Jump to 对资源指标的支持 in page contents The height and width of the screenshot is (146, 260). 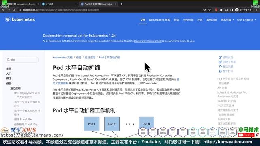[x=228, y=110]
